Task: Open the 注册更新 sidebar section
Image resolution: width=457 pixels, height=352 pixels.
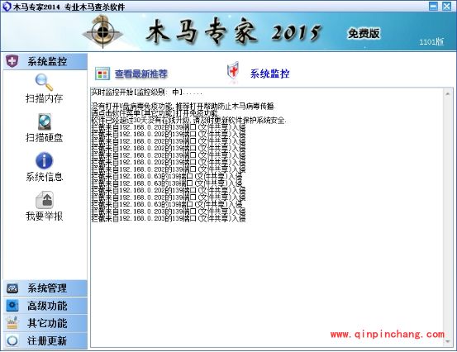Action: [45, 340]
